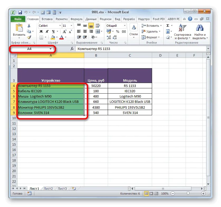Click the macro recording icon in status bar
Screen dimensions: 221x207
click(x=29, y=193)
